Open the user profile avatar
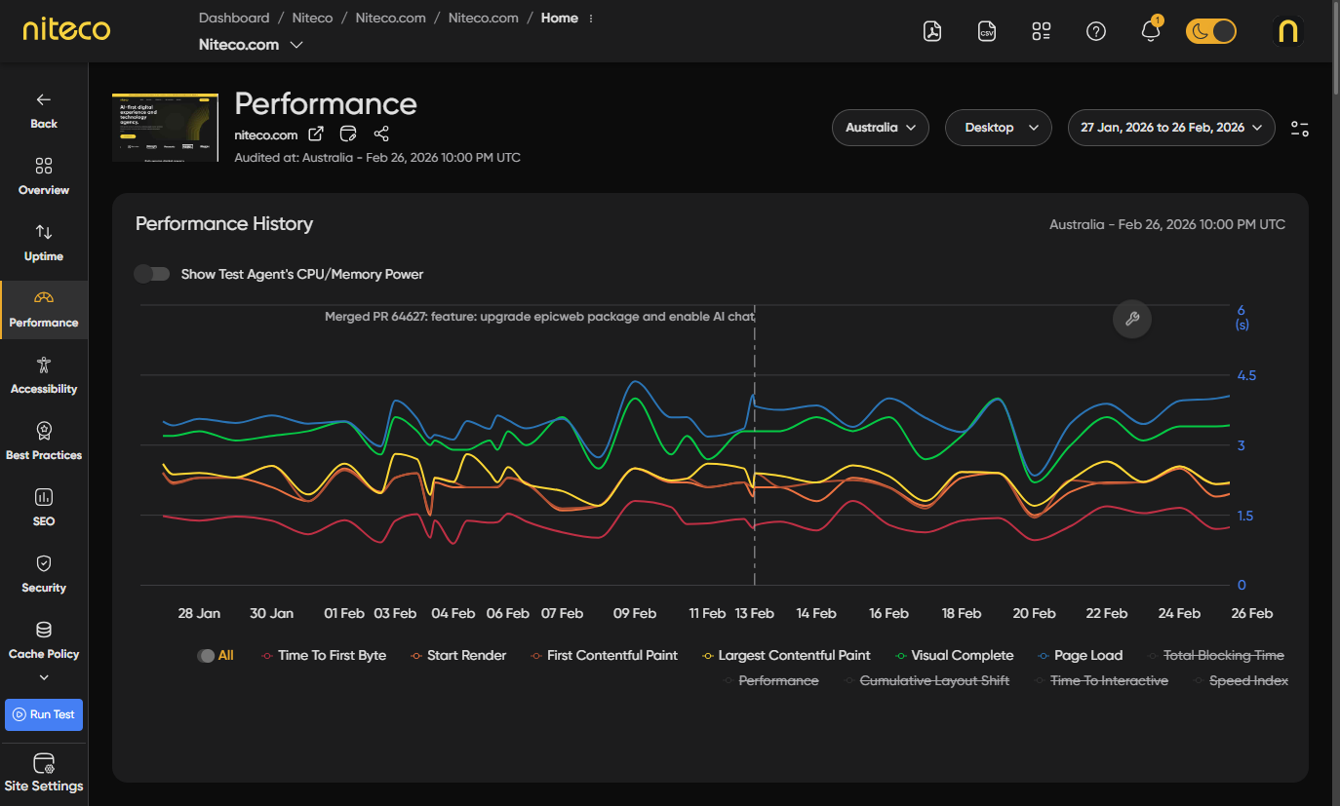Viewport: 1340px width, 806px height. 1288,31
